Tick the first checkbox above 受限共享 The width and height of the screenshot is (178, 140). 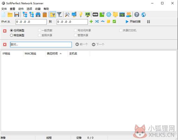coord(39,30)
